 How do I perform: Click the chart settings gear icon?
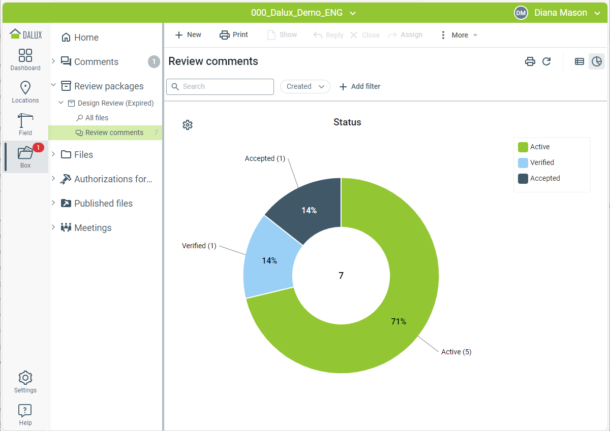(x=188, y=125)
